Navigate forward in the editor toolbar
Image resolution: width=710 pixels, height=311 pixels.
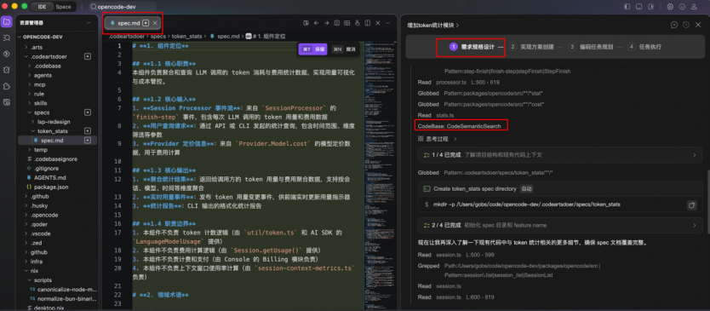tap(326, 23)
